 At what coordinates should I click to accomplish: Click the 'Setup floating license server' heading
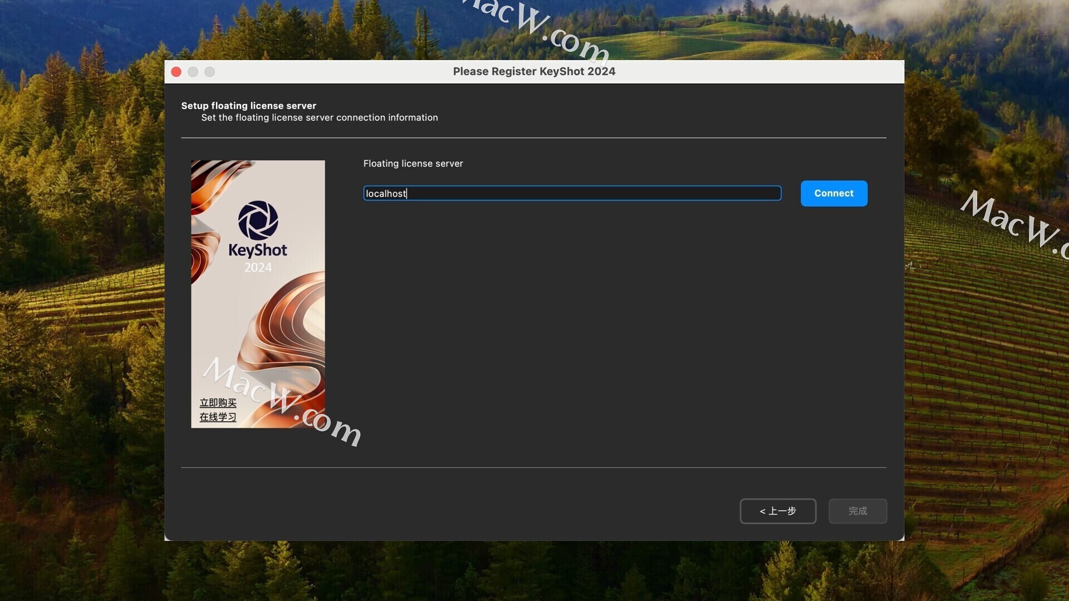click(x=248, y=106)
